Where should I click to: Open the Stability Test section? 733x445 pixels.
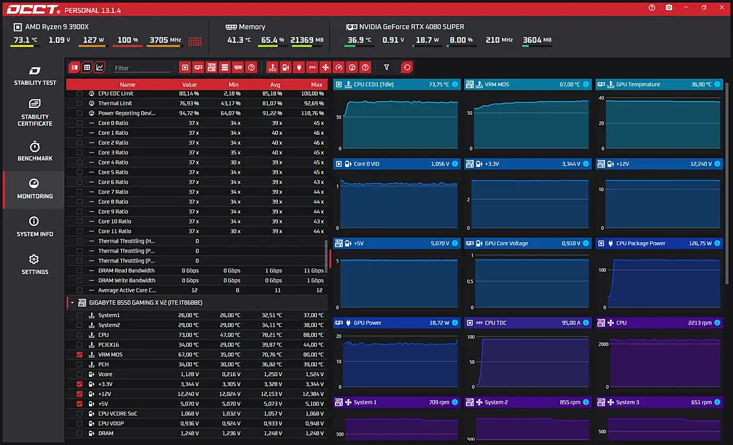35,76
